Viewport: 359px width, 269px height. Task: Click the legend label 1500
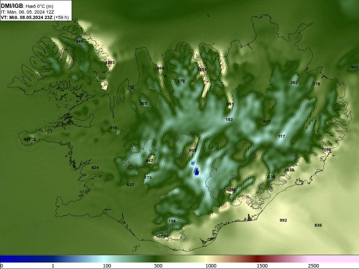262,266
